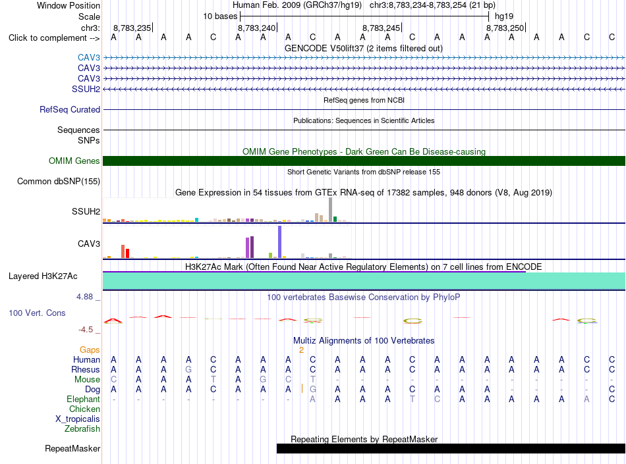Image resolution: width=626 pixels, height=464 pixels.
Task: Click the orange gap count '2'
Action: click(x=301, y=350)
